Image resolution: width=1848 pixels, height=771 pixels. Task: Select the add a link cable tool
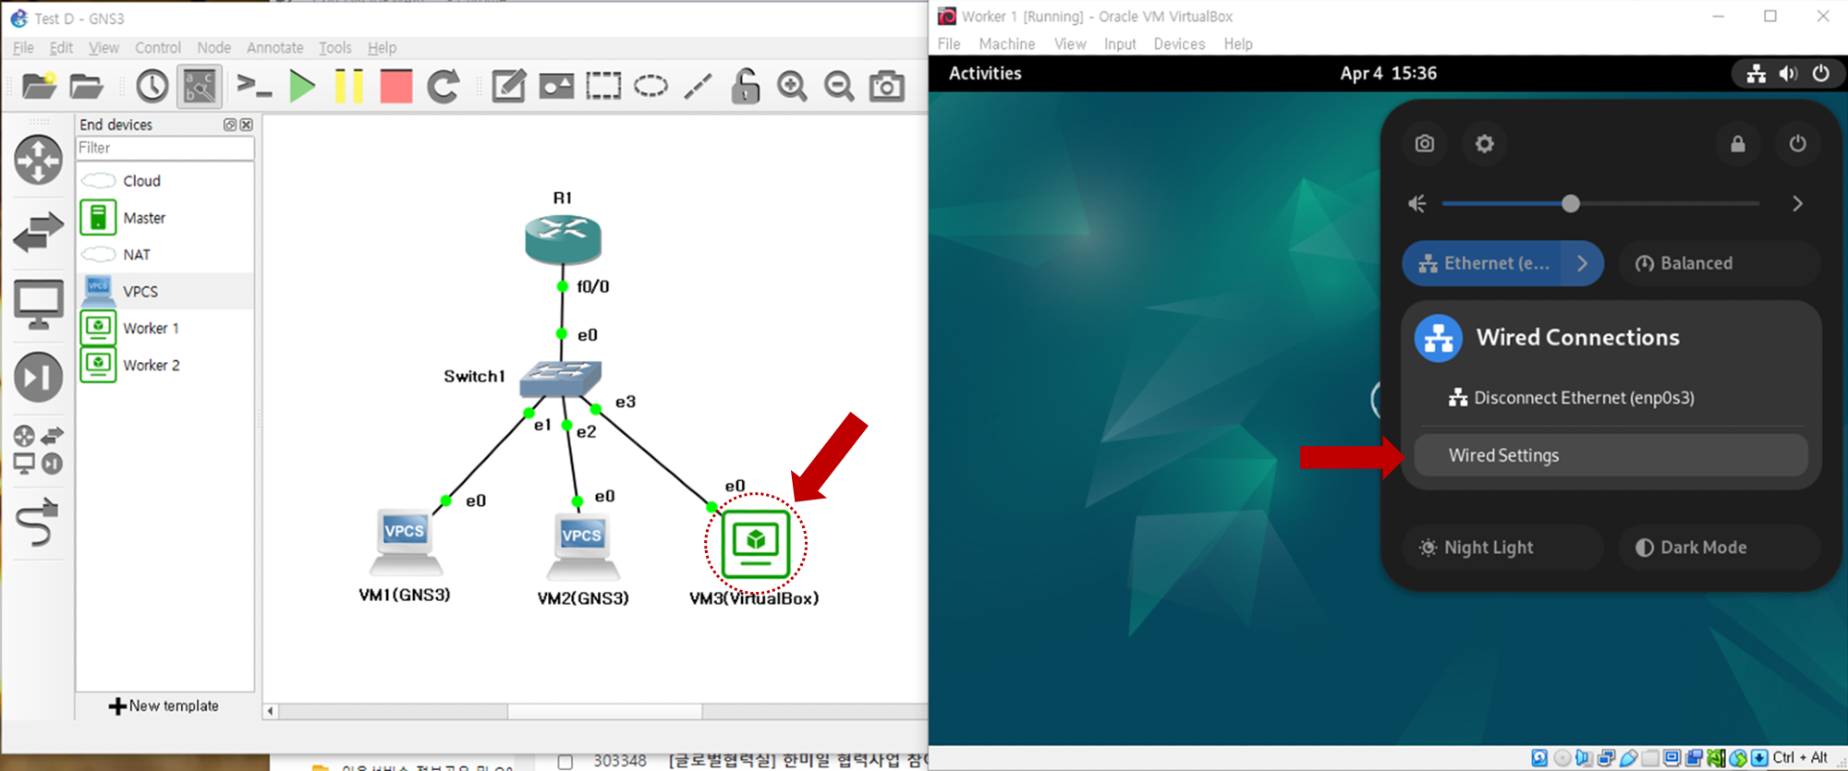click(38, 522)
